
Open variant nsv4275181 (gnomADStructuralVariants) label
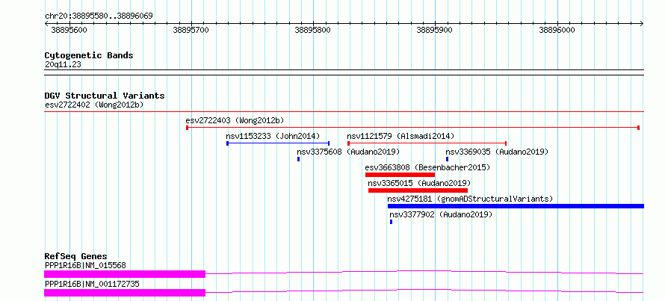coord(470,199)
